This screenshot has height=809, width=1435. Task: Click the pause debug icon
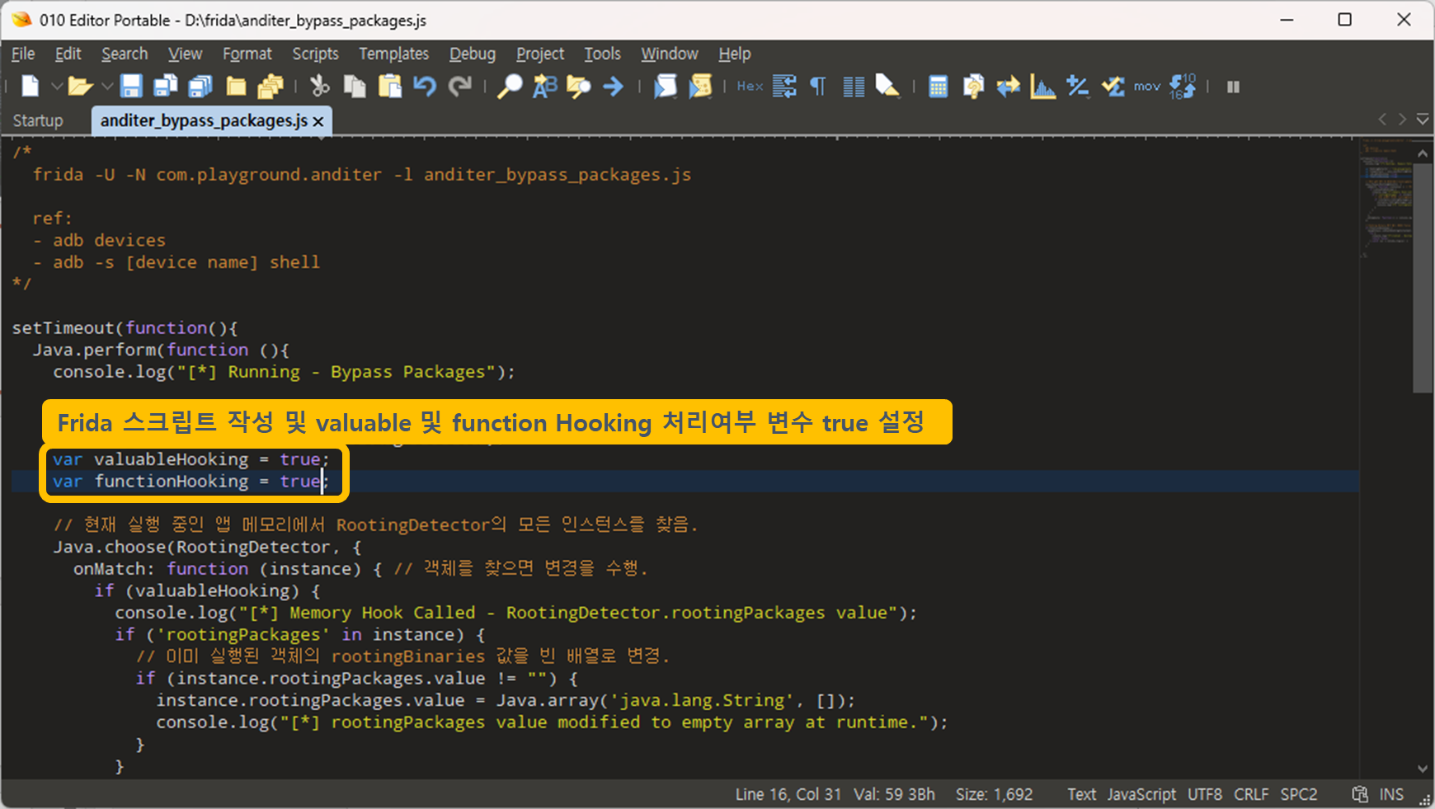click(1233, 86)
